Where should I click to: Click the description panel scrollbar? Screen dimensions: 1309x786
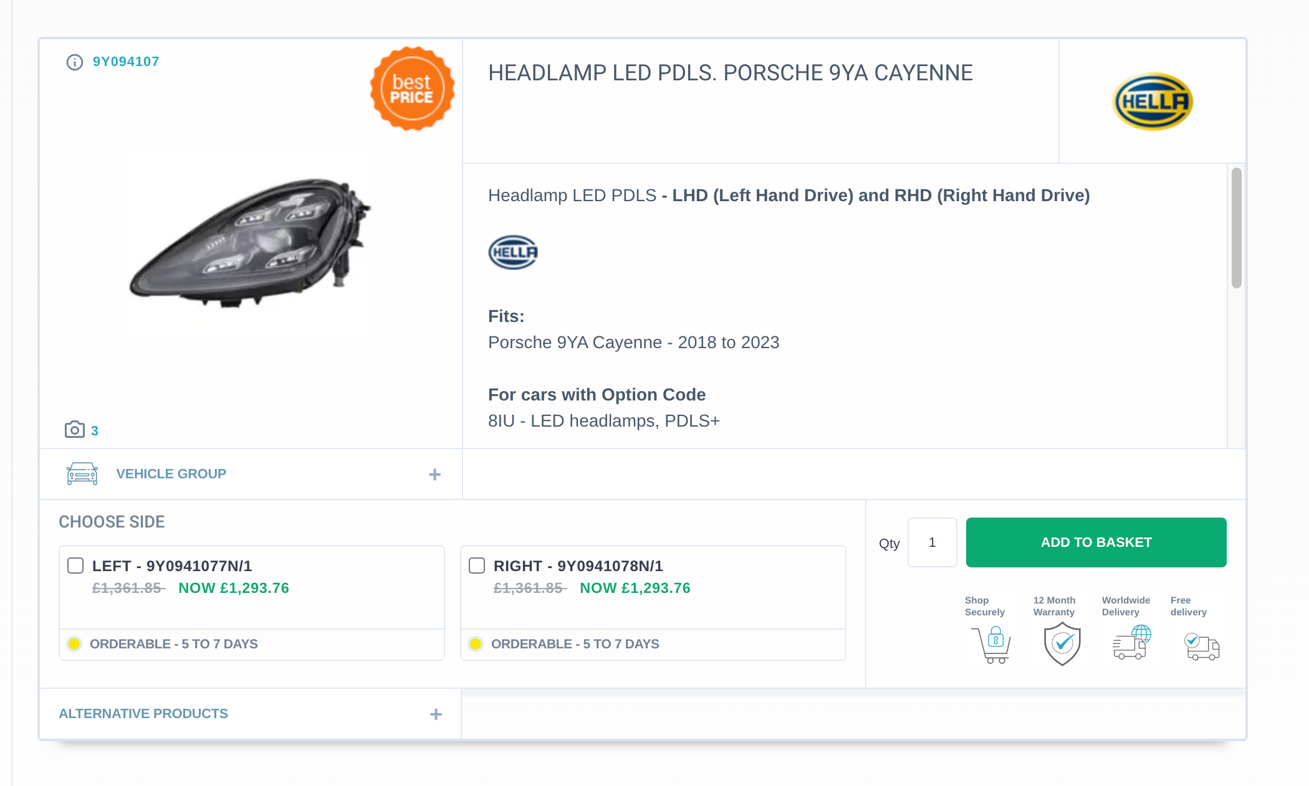pyautogui.click(x=1237, y=228)
